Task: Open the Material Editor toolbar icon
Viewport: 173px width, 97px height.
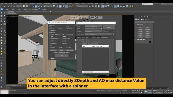Action: click(112, 6)
